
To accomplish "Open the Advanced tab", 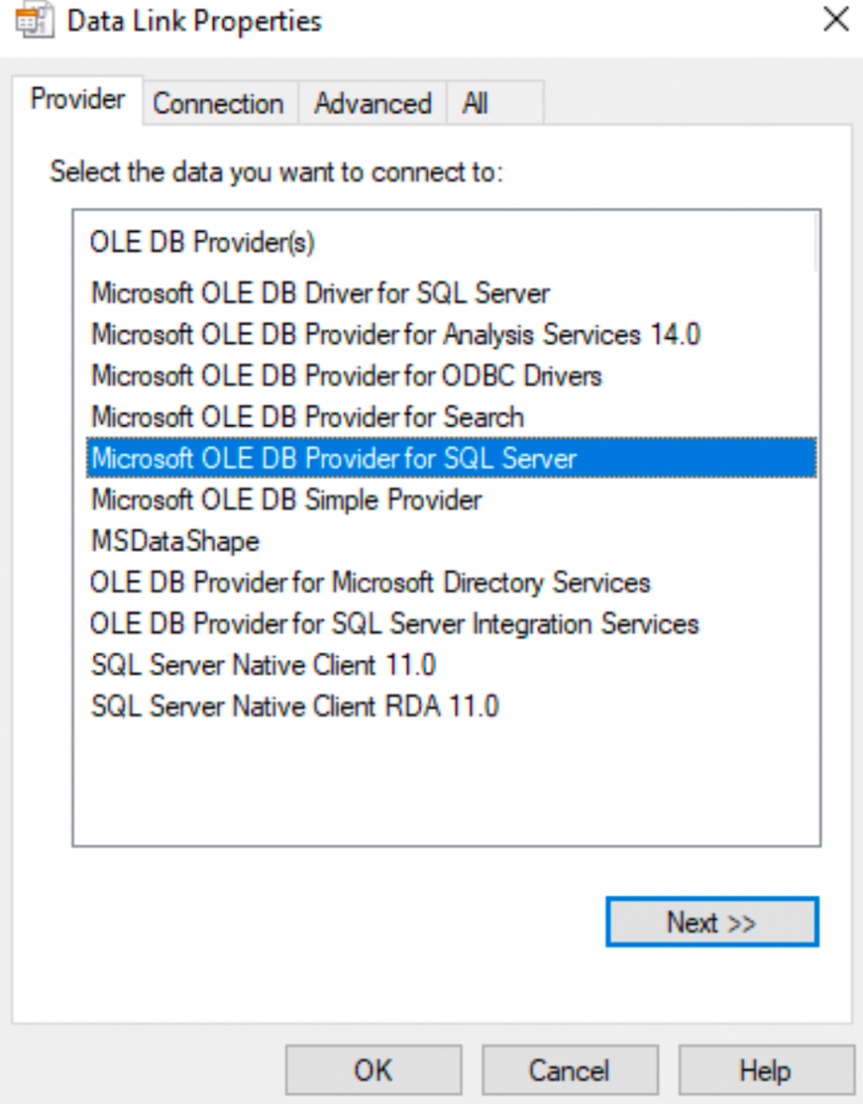I will point(371,103).
